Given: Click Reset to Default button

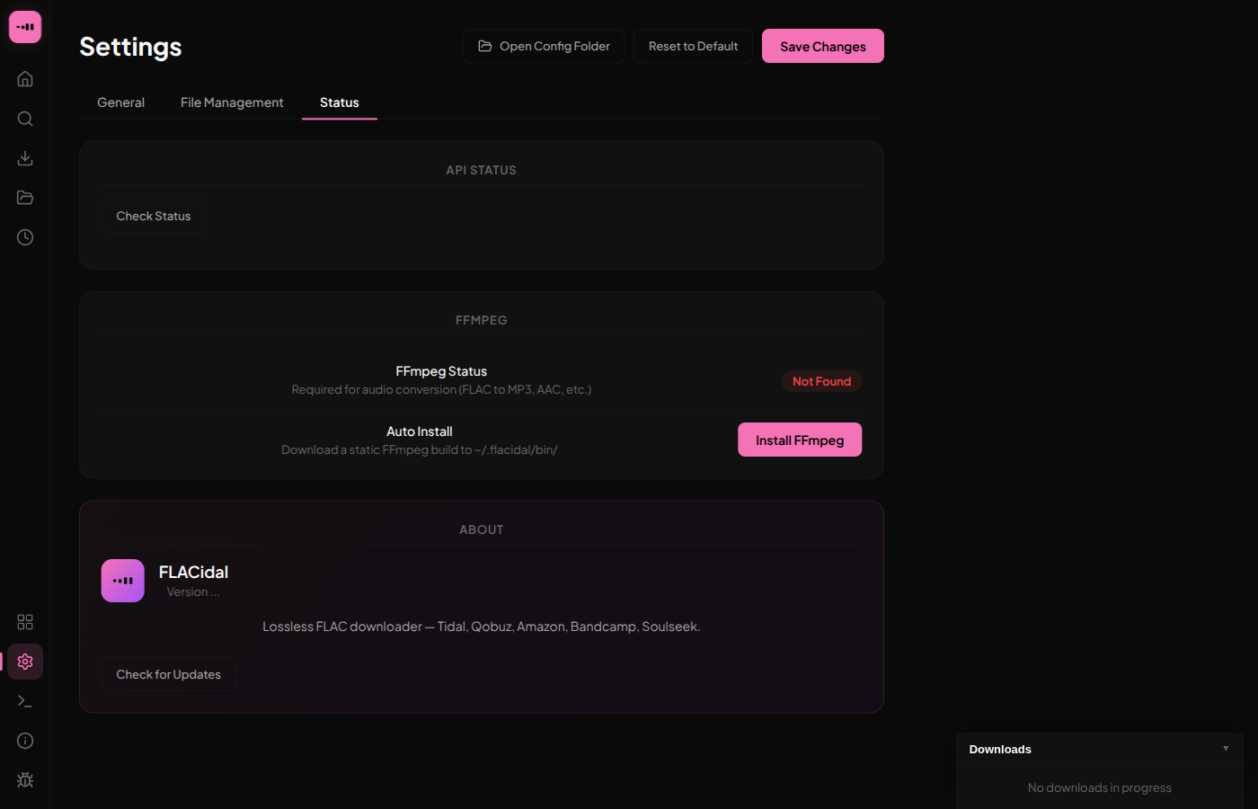Looking at the screenshot, I should (693, 46).
